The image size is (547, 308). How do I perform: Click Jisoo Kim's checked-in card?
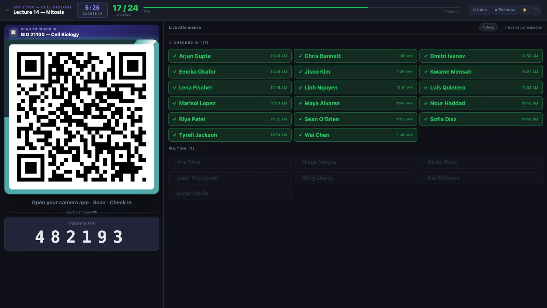pyautogui.click(x=356, y=72)
